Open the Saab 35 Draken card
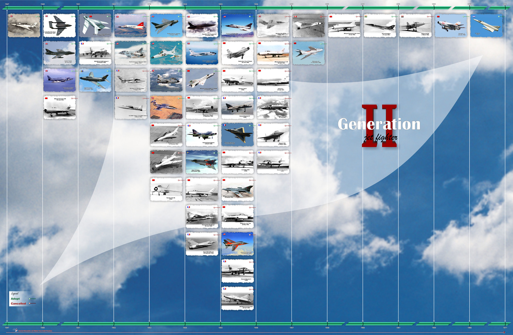This screenshot has width=513, height=335. coord(202,162)
